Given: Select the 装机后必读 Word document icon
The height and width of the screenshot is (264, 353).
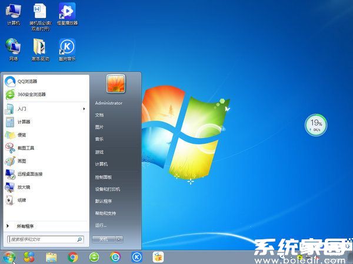Looking at the screenshot, I should [x=40, y=17].
